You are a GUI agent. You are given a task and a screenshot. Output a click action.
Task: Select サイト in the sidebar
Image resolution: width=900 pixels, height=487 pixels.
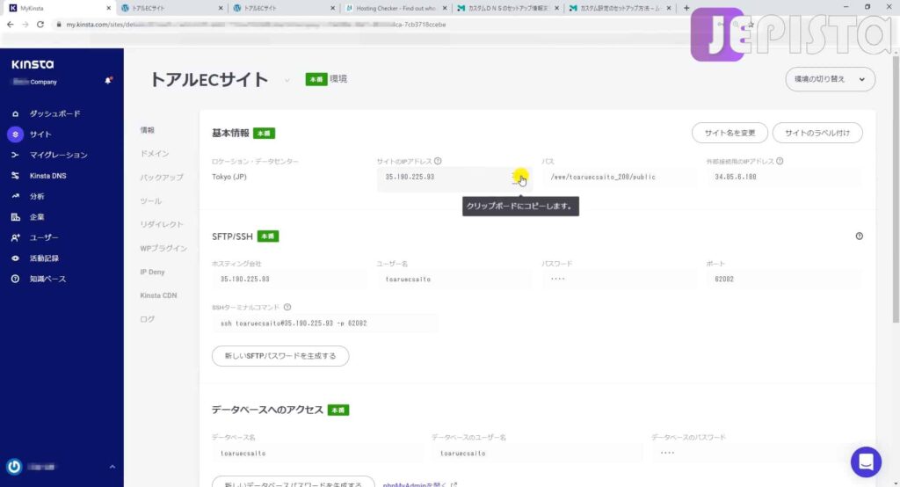(40, 134)
